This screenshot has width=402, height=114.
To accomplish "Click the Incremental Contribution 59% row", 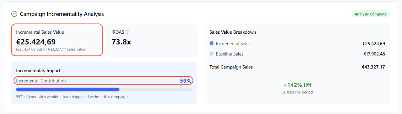I will pos(104,81).
